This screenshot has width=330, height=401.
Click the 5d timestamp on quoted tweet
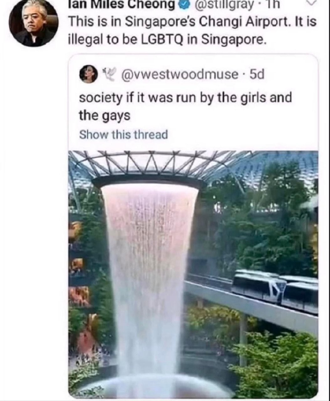[256, 75]
